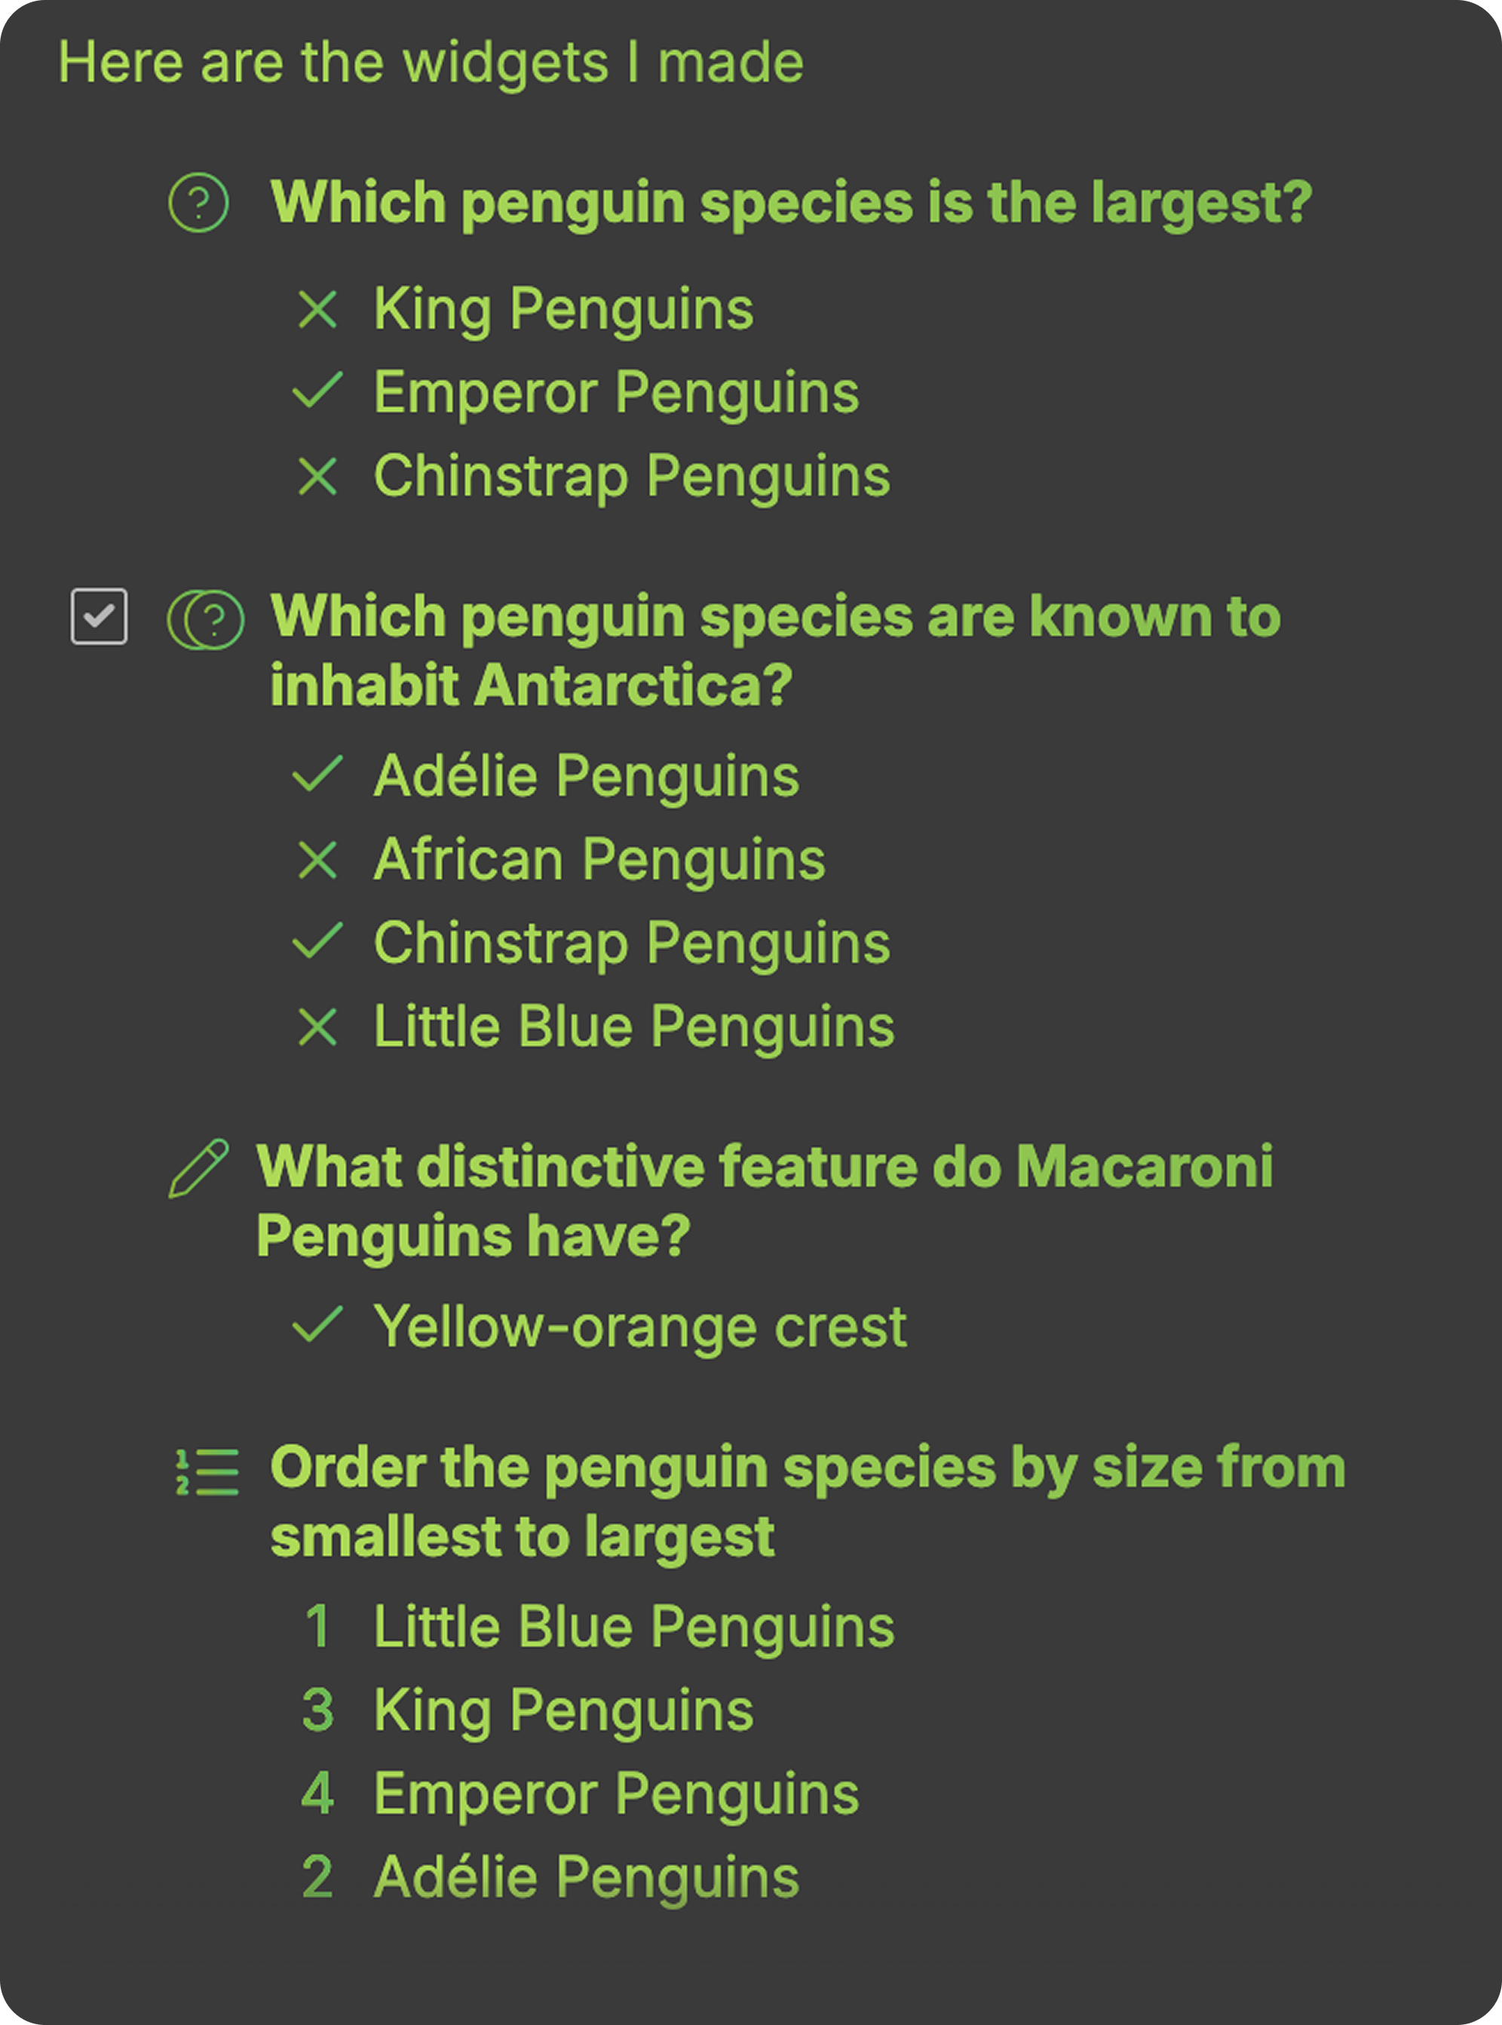The image size is (1502, 2025).
Task: Toggle the checkbox beside the Antarctica question
Action: (99, 616)
